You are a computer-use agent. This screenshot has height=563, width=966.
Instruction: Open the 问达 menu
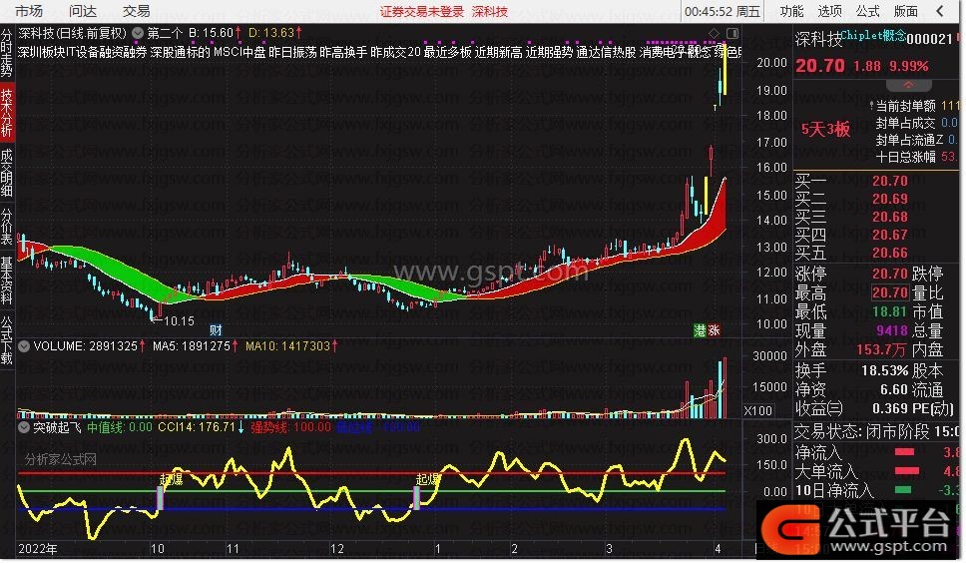pyautogui.click(x=83, y=11)
